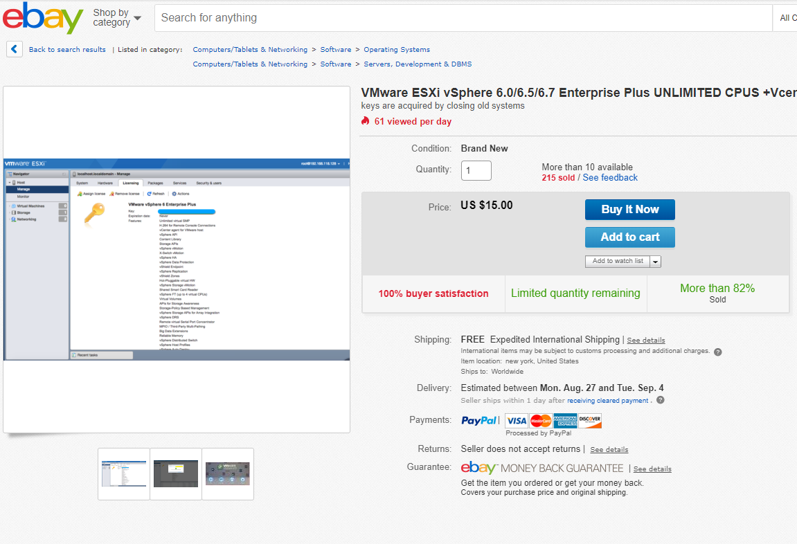Click Limited quantity remaining text
797x544 pixels.
coord(575,293)
